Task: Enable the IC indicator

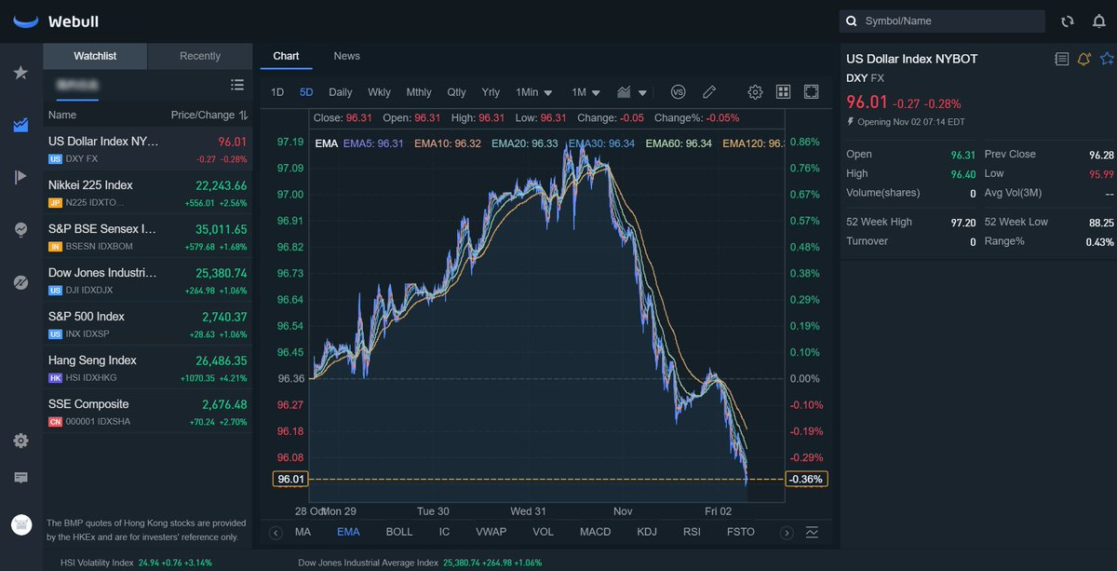Action: [x=444, y=532]
